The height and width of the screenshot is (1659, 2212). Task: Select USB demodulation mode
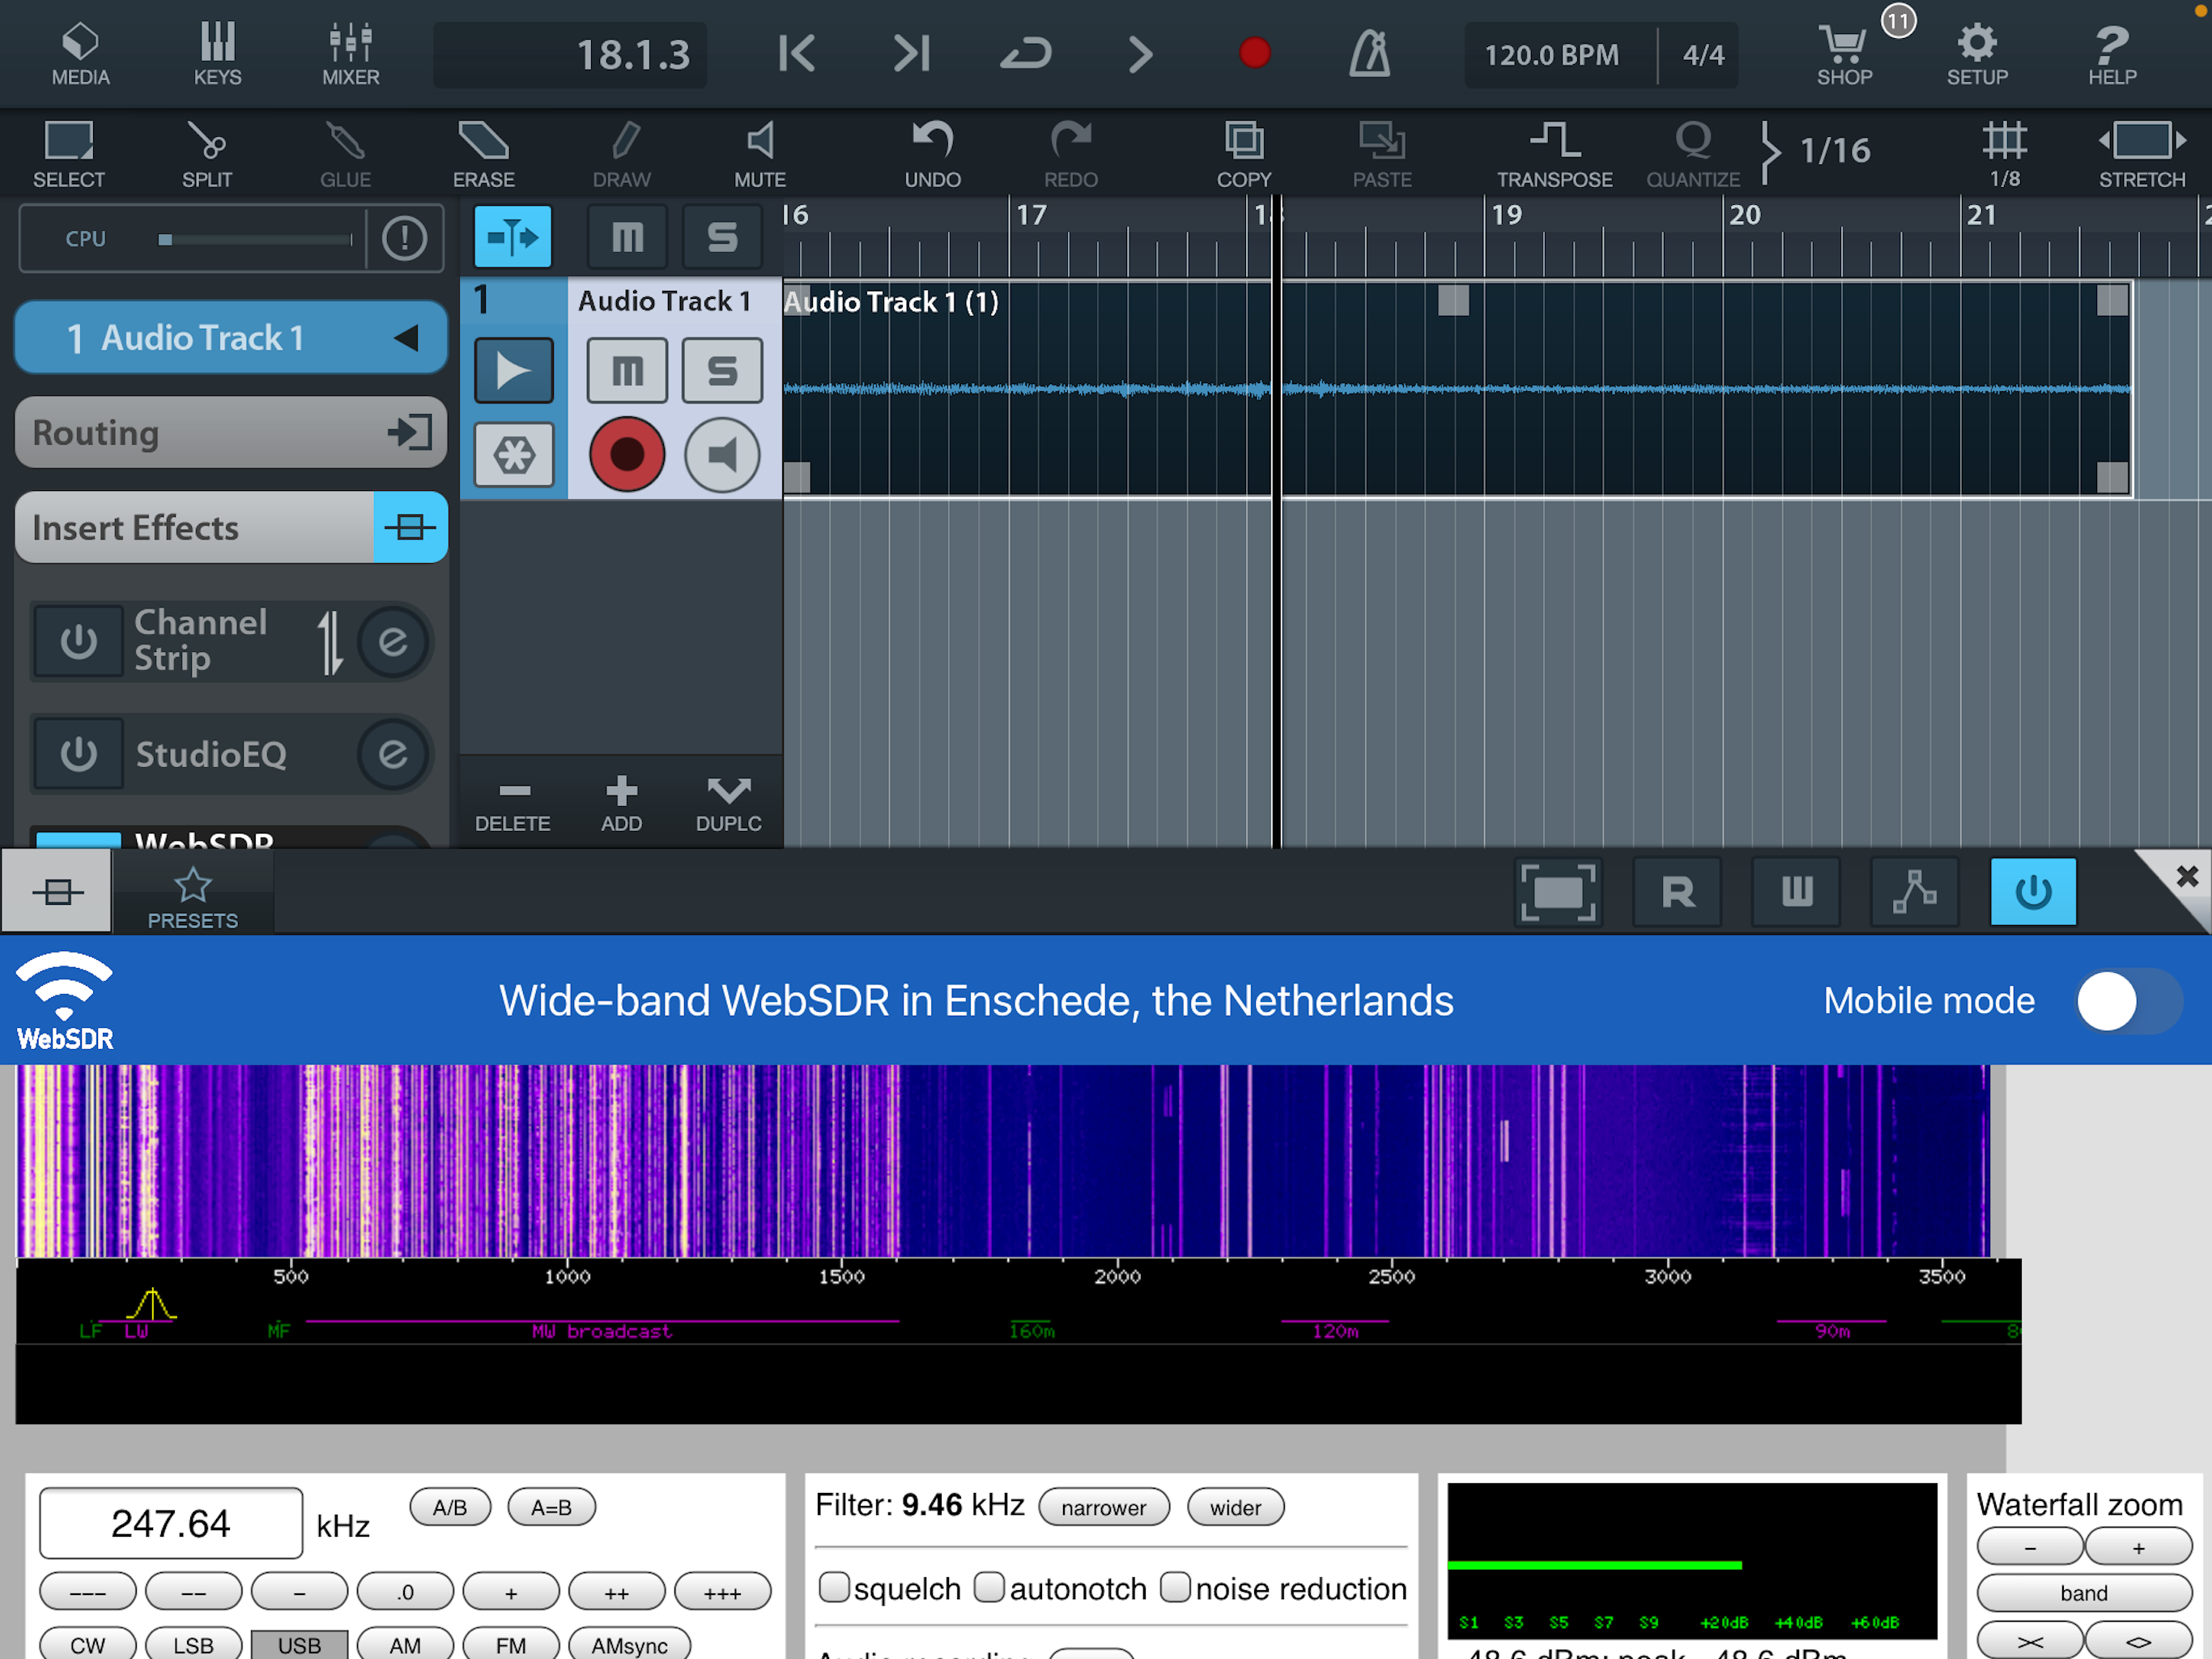click(x=299, y=1644)
